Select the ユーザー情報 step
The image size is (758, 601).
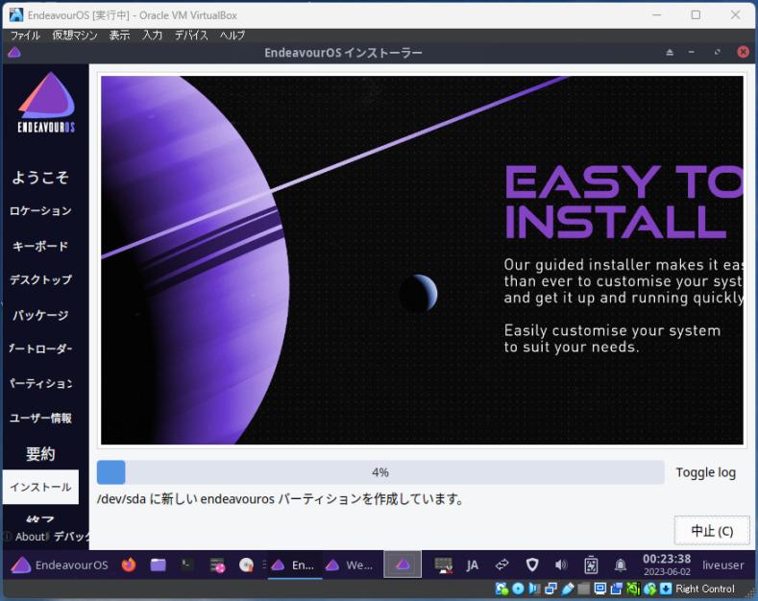click(40, 418)
